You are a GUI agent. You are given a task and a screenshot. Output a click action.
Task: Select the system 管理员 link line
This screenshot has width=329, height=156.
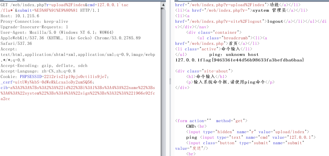pos(241,10)
